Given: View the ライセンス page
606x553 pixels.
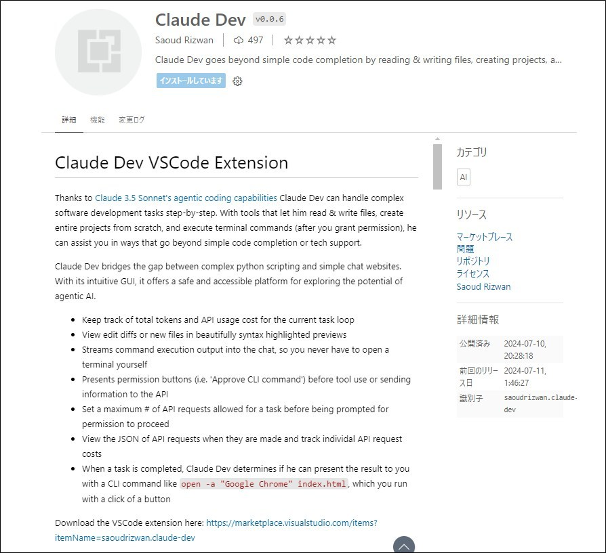Looking at the screenshot, I should [x=472, y=273].
